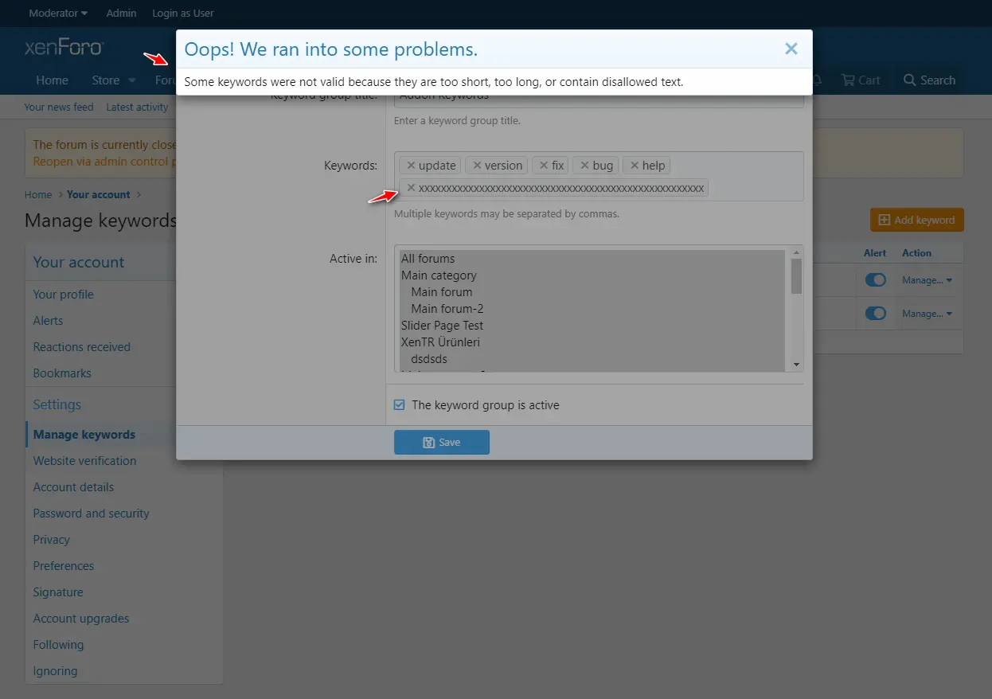The height and width of the screenshot is (699, 992).
Task: Click the list scrollbar down arrow
Action: (x=796, y=365)
